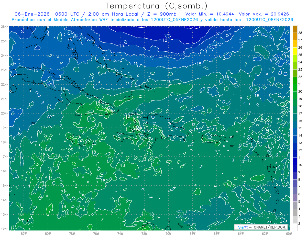Click the legend scale value 28

coord(300,33)
